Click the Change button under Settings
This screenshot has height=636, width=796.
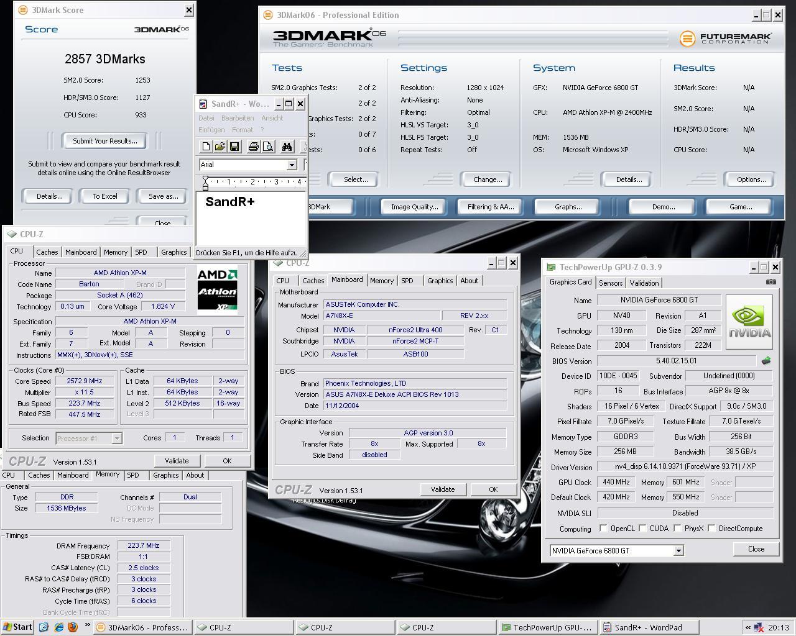coord(488,179)
